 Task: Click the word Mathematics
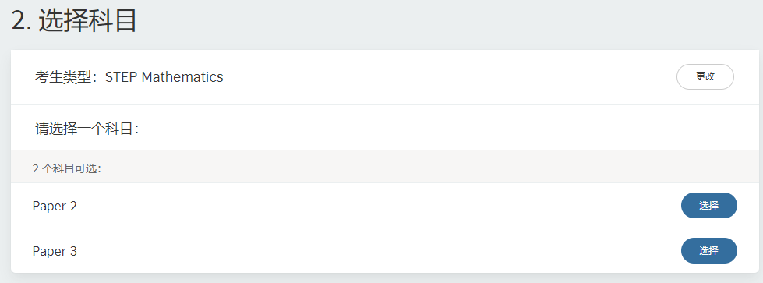point(182,77)
